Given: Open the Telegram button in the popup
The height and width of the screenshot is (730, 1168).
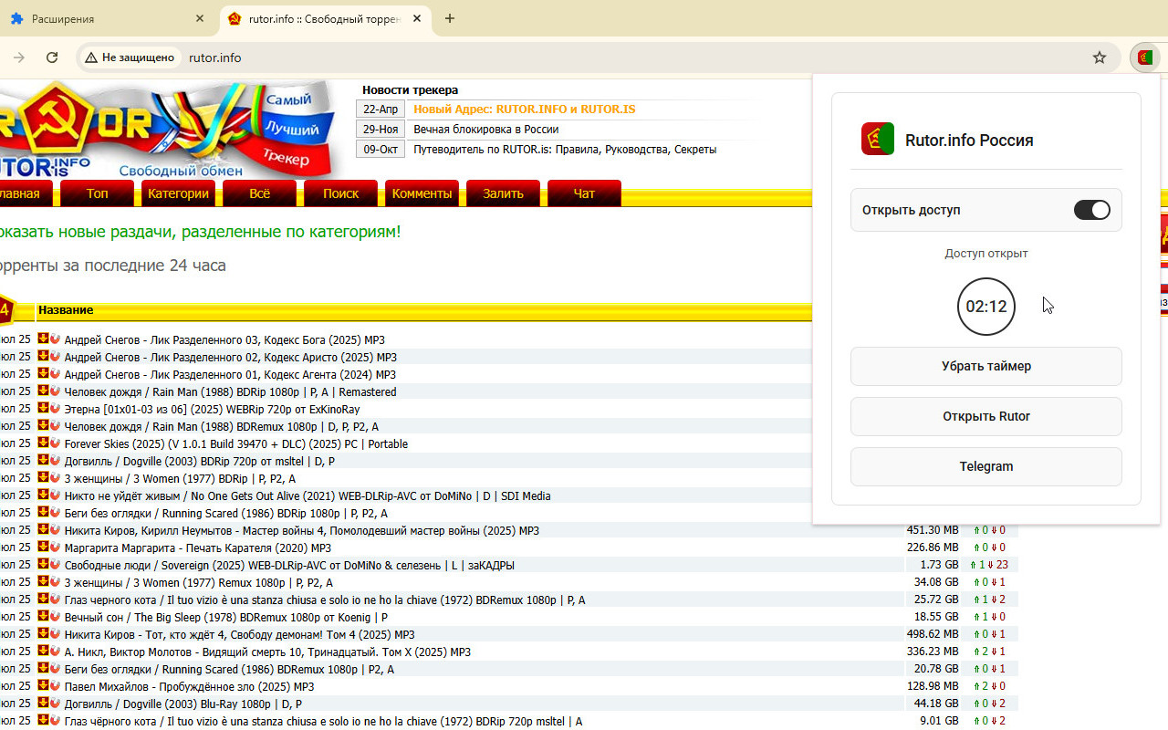Looking at the screenshot, I should tap(986, 466).
